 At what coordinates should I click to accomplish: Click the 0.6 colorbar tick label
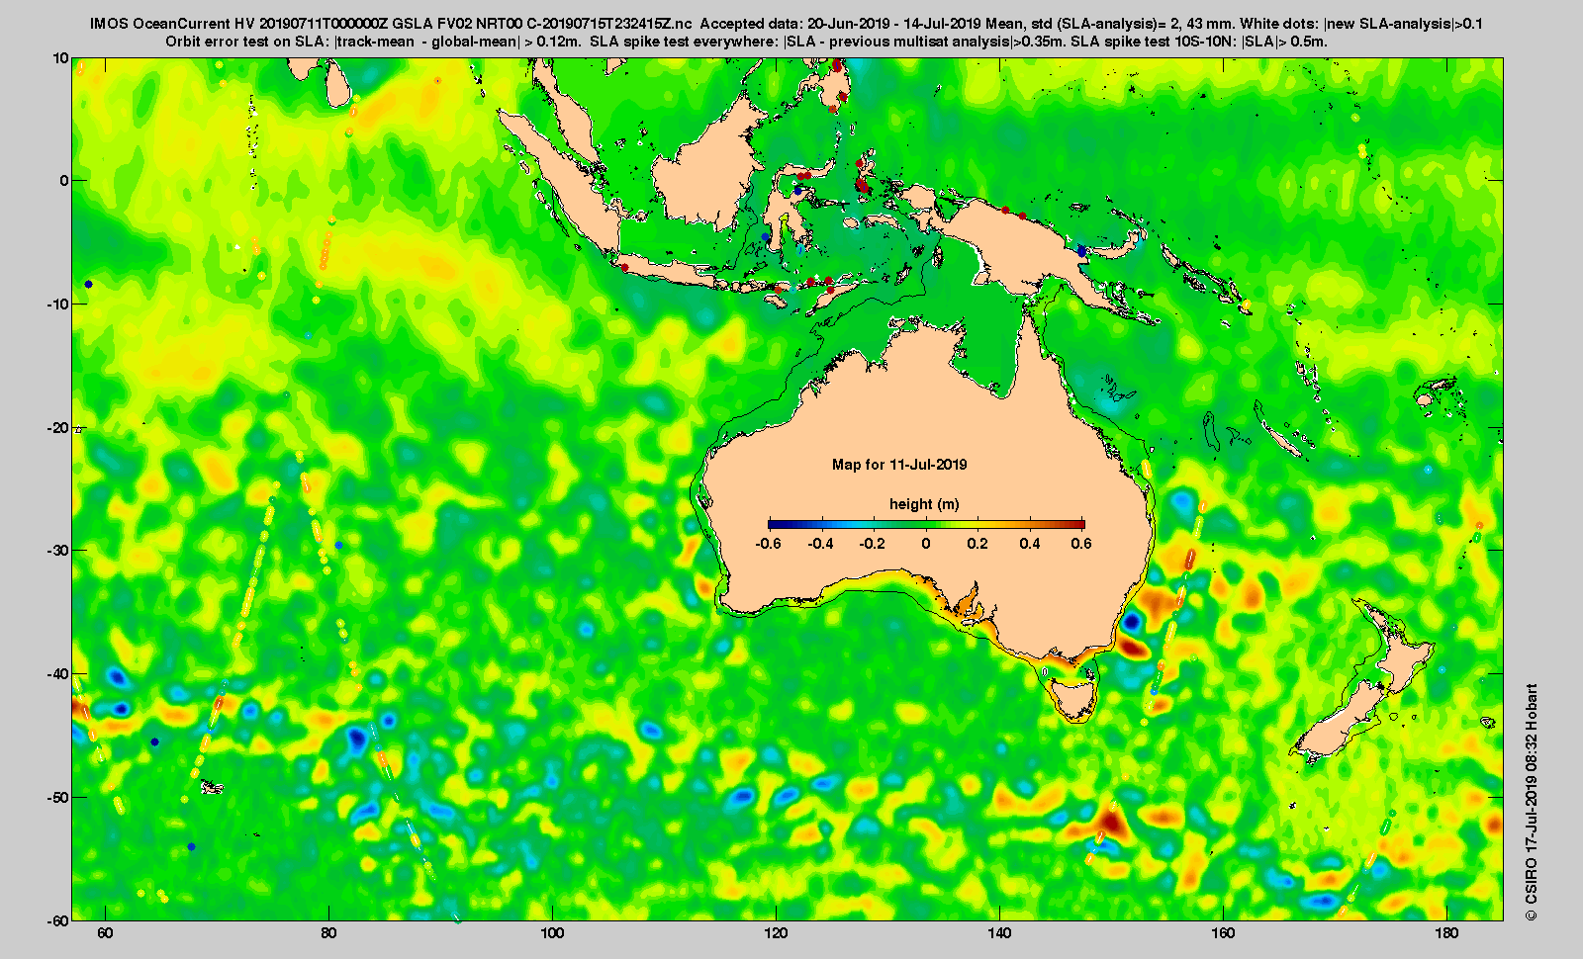coord(1081,544)
